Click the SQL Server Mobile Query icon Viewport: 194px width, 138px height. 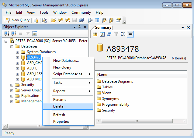point(44,20)
